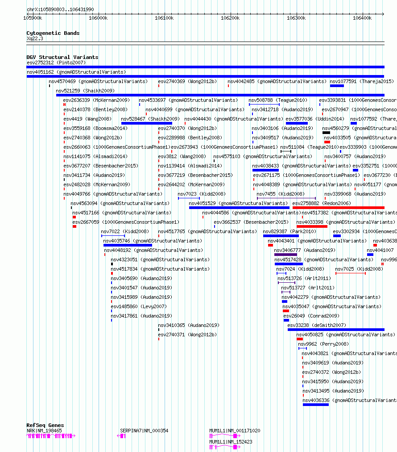Select the nsv4517428 gnomAD label
Viewport: 397px width, 452px height.
(x=323, y=260)
